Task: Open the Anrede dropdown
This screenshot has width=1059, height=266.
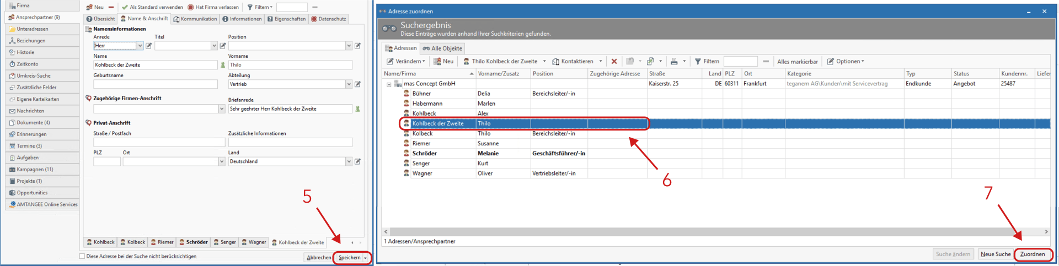Action: click(140, 46)
